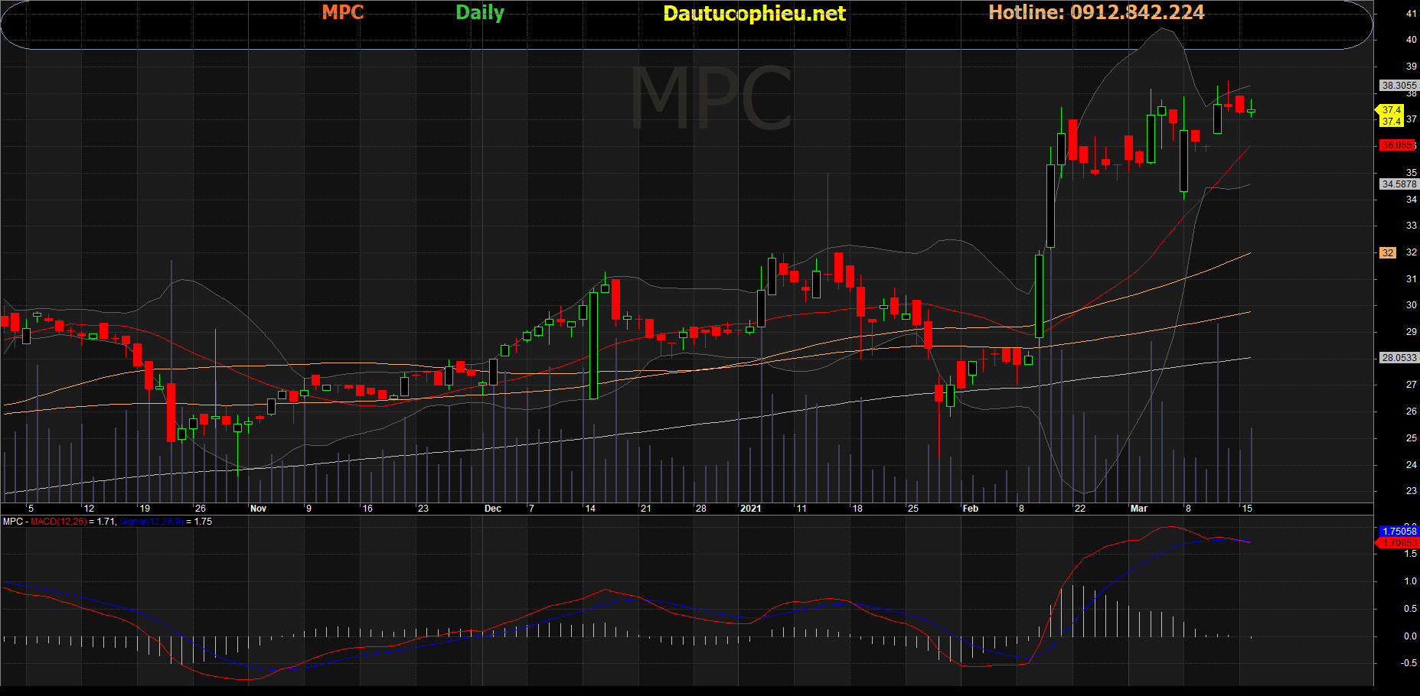
Task: Click the date label 15 on time axis
Action: pos(1247,509)
